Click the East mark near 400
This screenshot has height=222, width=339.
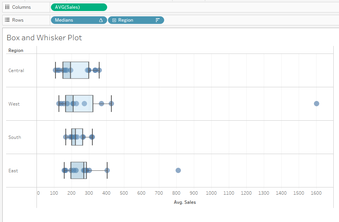pyautogui.click(x=107, y=170)
